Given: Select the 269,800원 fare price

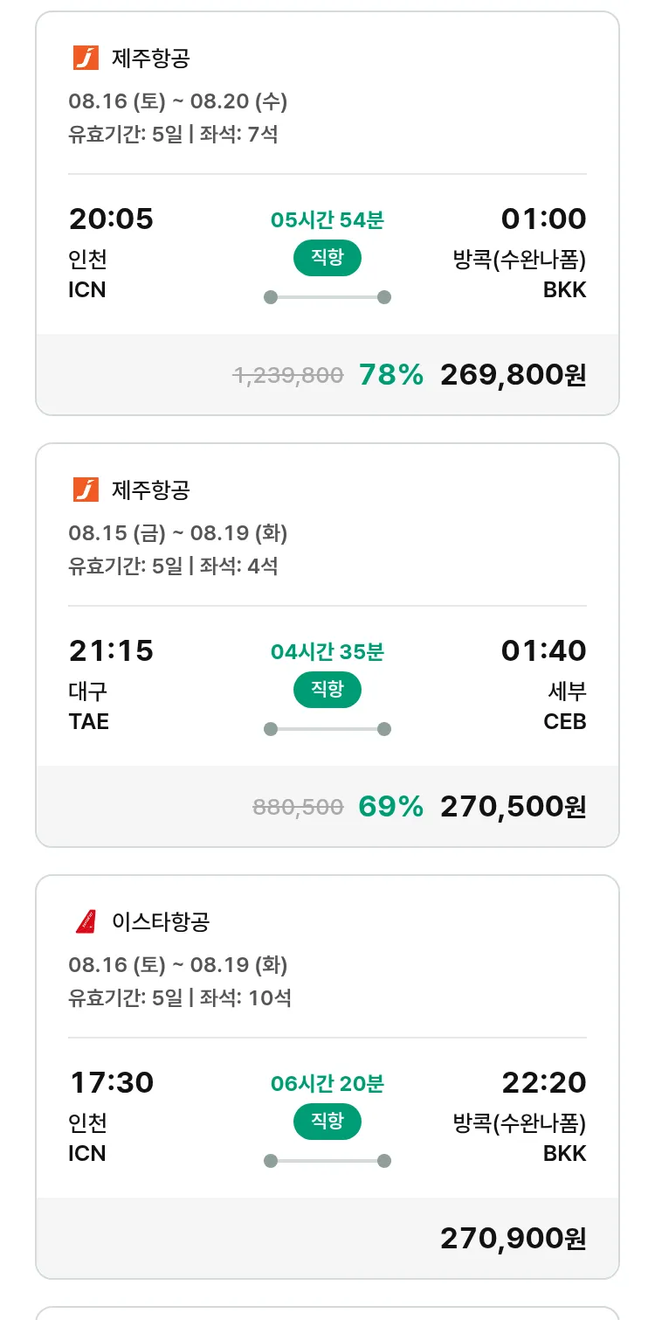Looking at the screenshot, I should coord(513,375).
